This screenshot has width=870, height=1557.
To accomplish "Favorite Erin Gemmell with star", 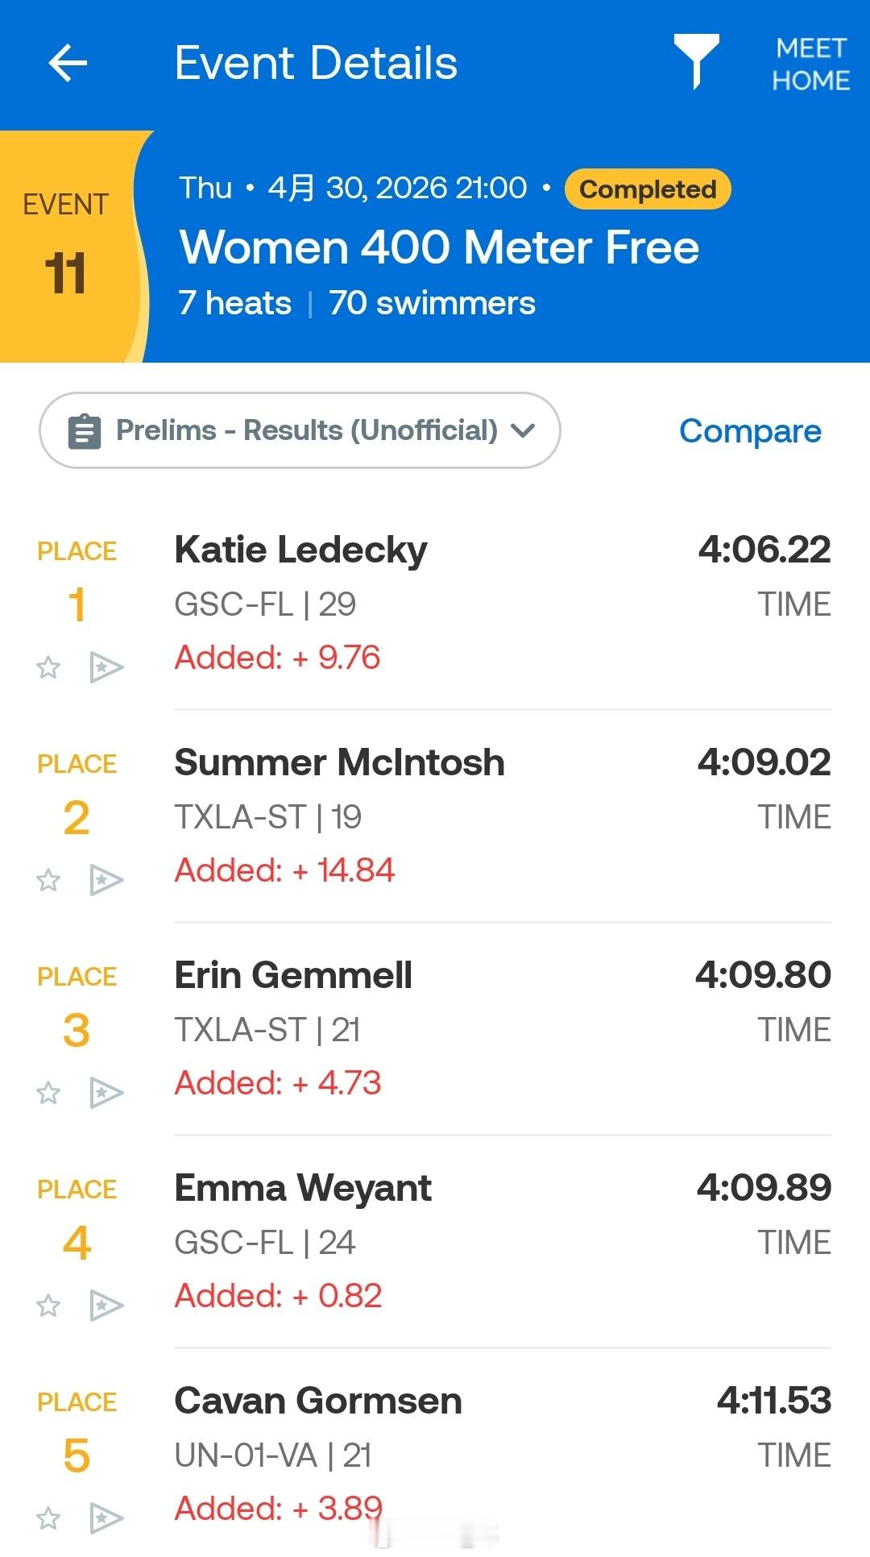I will point(48,1093).
